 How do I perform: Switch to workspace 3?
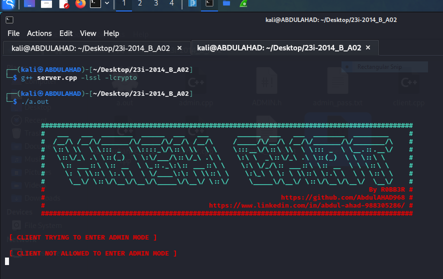click(x=156, y=4)
